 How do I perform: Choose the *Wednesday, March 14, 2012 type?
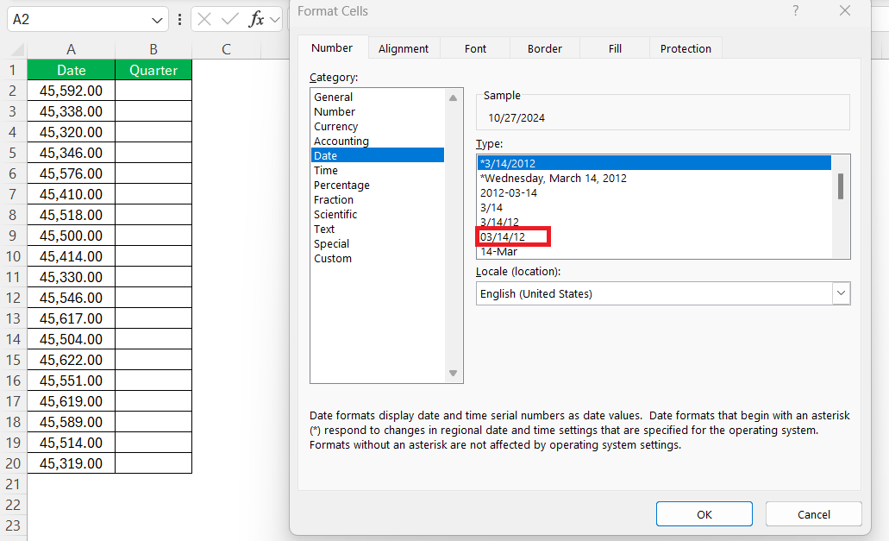click(x=654, y=178)
